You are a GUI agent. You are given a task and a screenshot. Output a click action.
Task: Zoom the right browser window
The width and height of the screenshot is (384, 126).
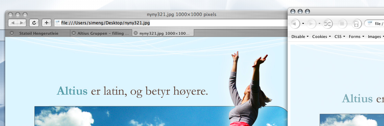click(307, 11)
